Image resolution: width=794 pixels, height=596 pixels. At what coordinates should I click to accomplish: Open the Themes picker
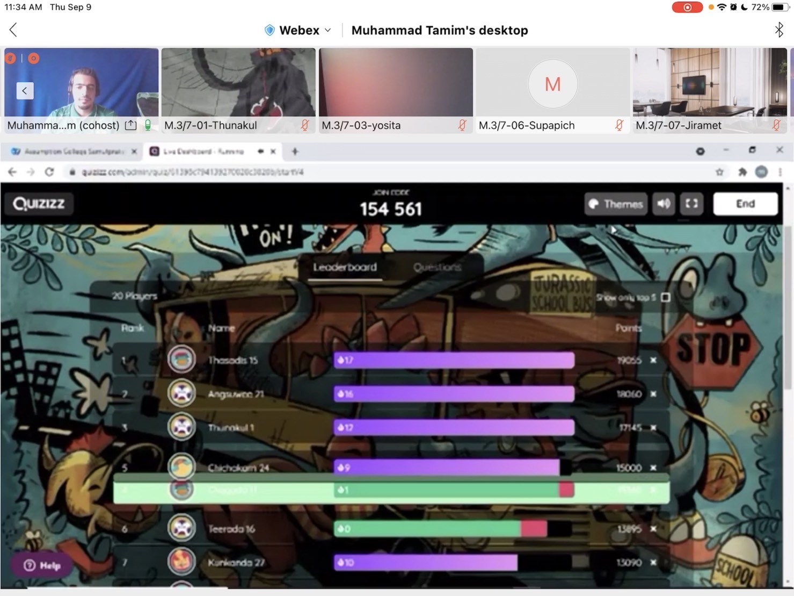pyautogui.click(x=616, y=204)
